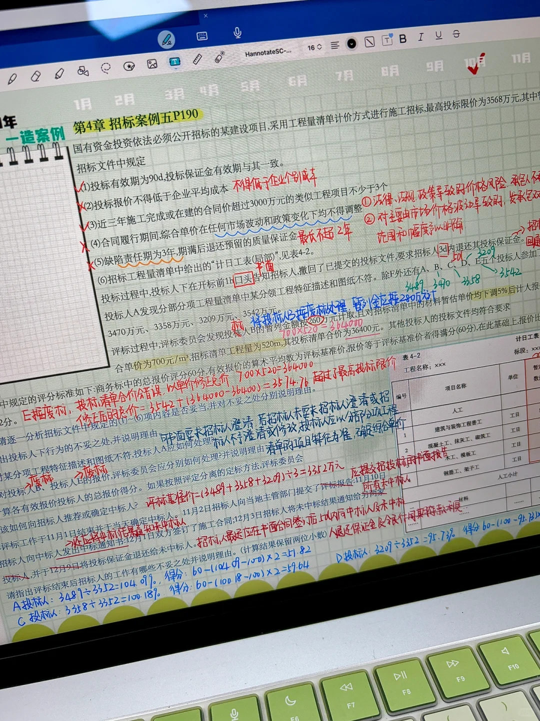Open the black color swatch picker

point(350,43)
